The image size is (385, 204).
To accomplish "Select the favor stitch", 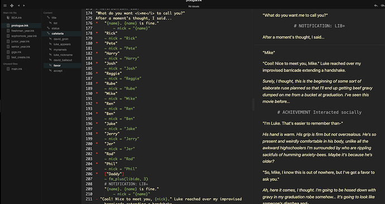I will (57, 66).
